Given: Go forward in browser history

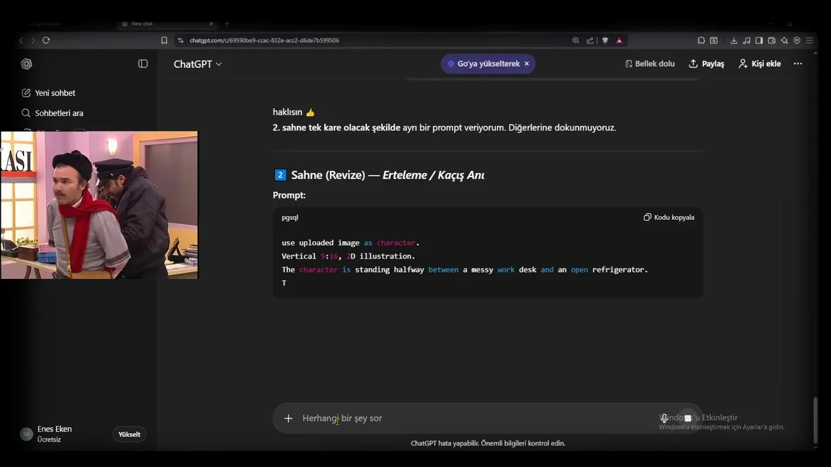Looking at the screenshot, I should coord(33,40).
